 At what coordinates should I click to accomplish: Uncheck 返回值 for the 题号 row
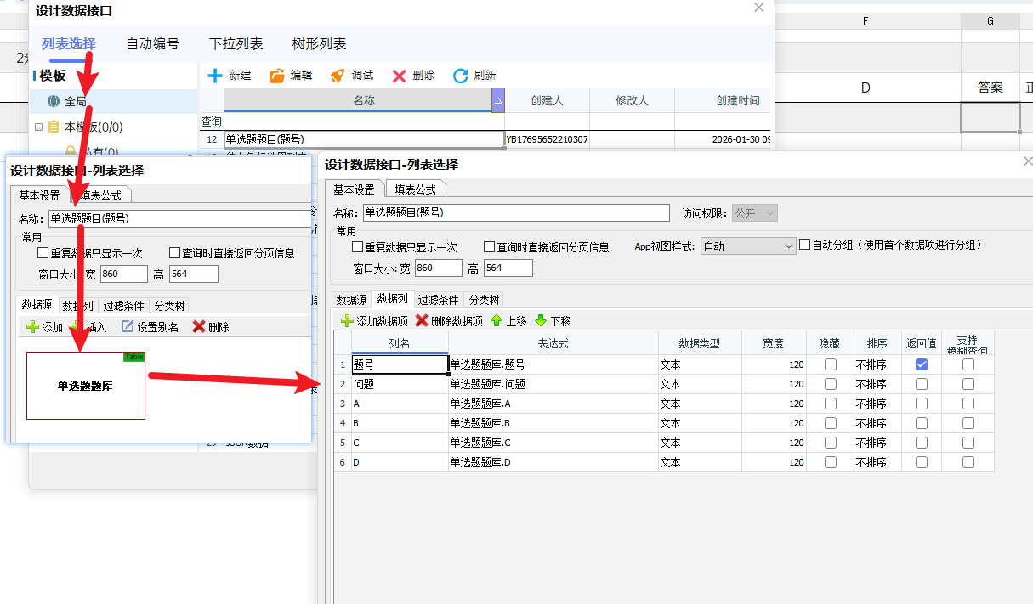[922, 364]
